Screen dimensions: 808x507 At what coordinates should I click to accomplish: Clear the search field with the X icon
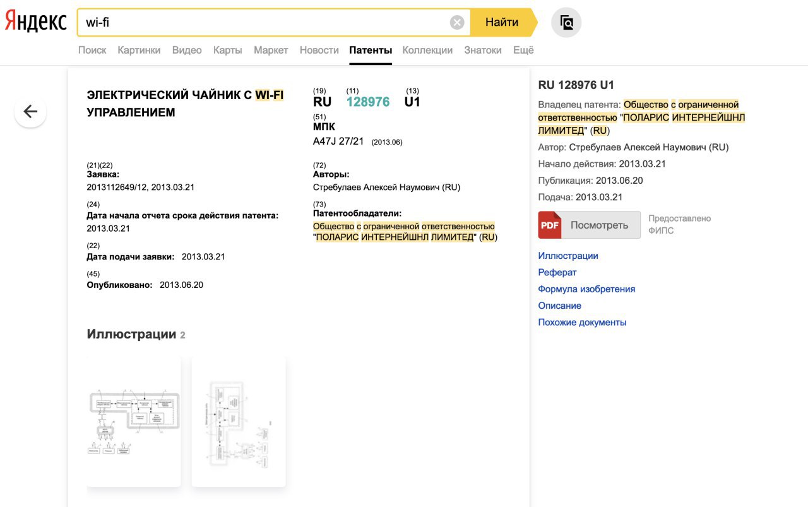(457, 23)
